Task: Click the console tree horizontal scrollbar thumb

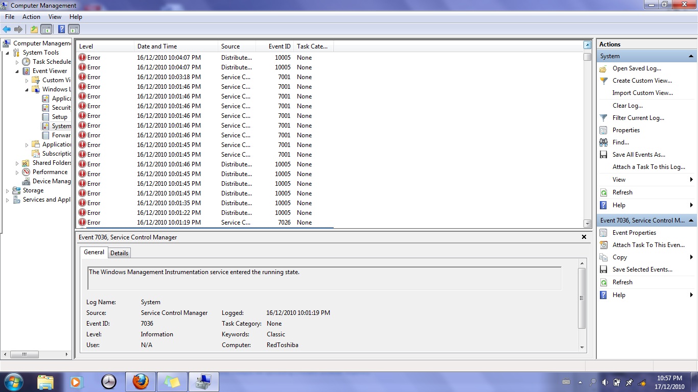Action: click(x=24, y=354)
